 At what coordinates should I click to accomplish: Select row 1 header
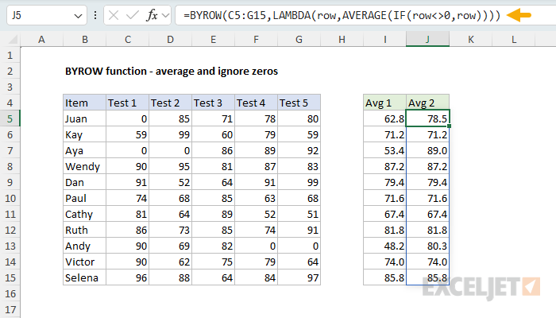(10, 56)
